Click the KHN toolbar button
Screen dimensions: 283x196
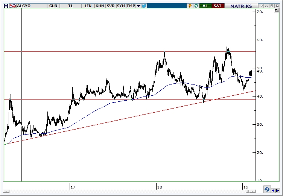[x=100, y=6]
